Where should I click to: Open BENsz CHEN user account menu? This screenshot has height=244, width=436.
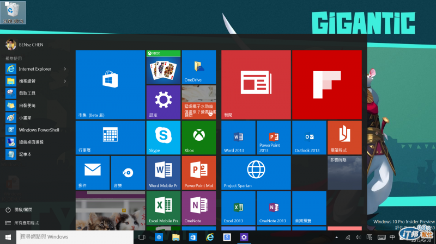click(25, 45)
